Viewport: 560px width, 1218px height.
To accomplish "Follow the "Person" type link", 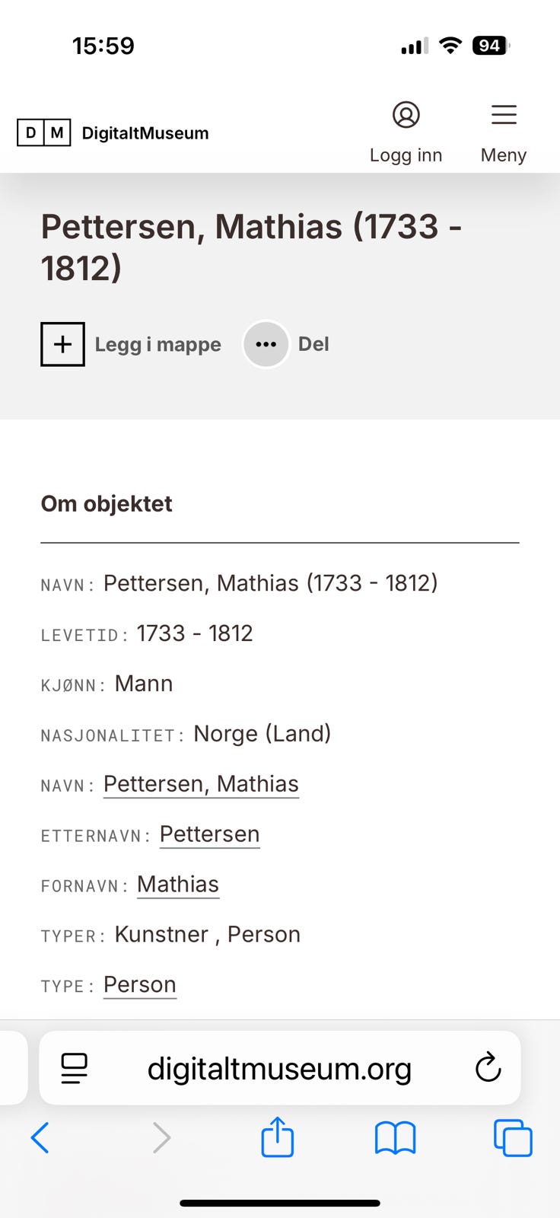I will click(140, 985).
